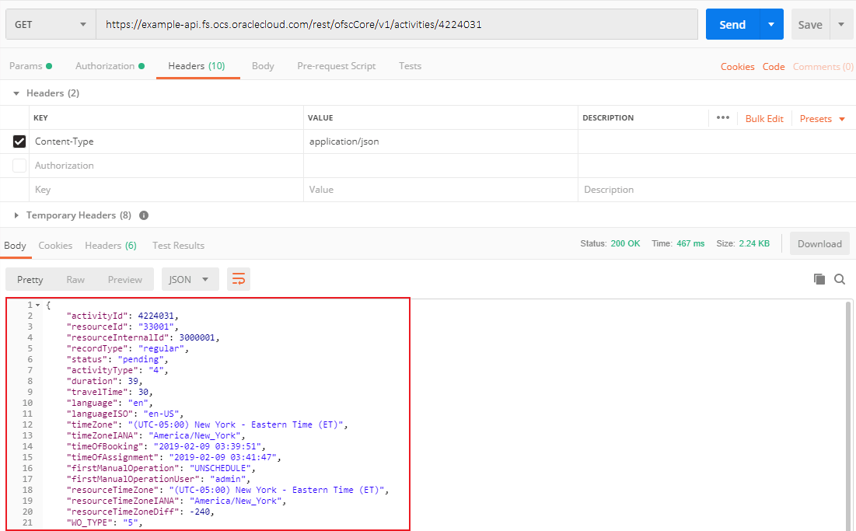The image size is (856, 531).
Task: Open the Tests tab
Action: coord(410,66)
